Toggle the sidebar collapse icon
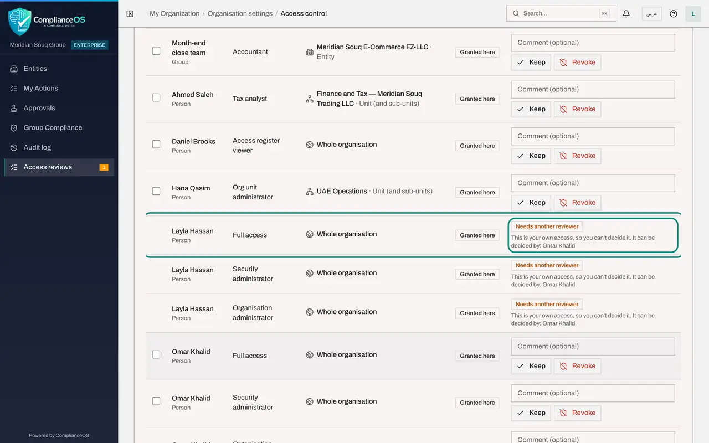709x443 pixels. (x=130, y=14)
